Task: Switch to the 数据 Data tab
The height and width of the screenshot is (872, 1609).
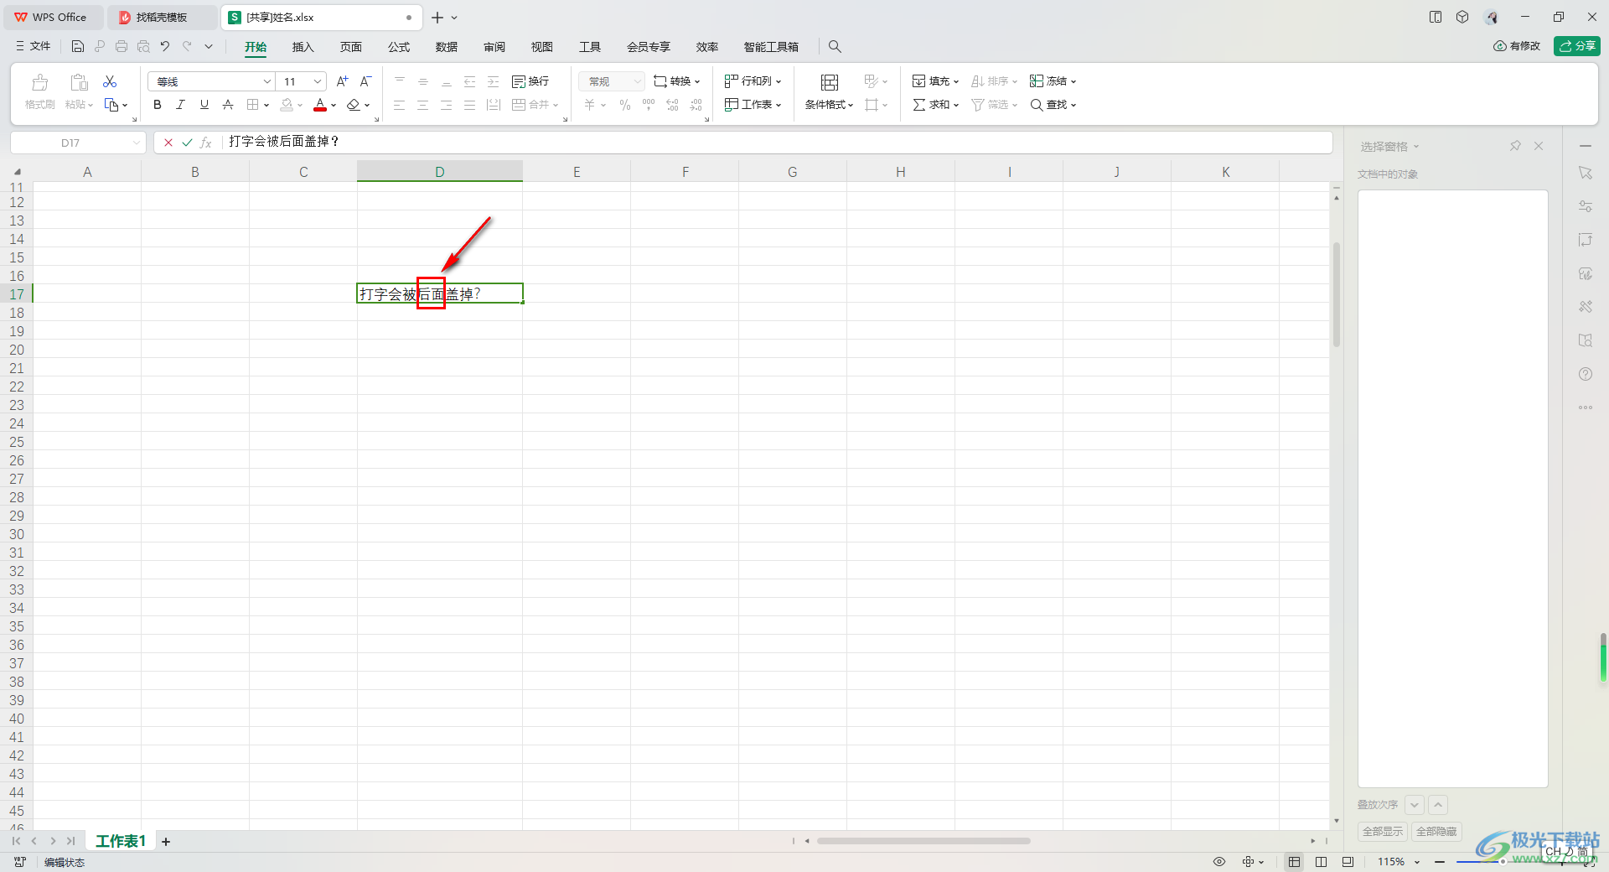Action: coord(447,47)
